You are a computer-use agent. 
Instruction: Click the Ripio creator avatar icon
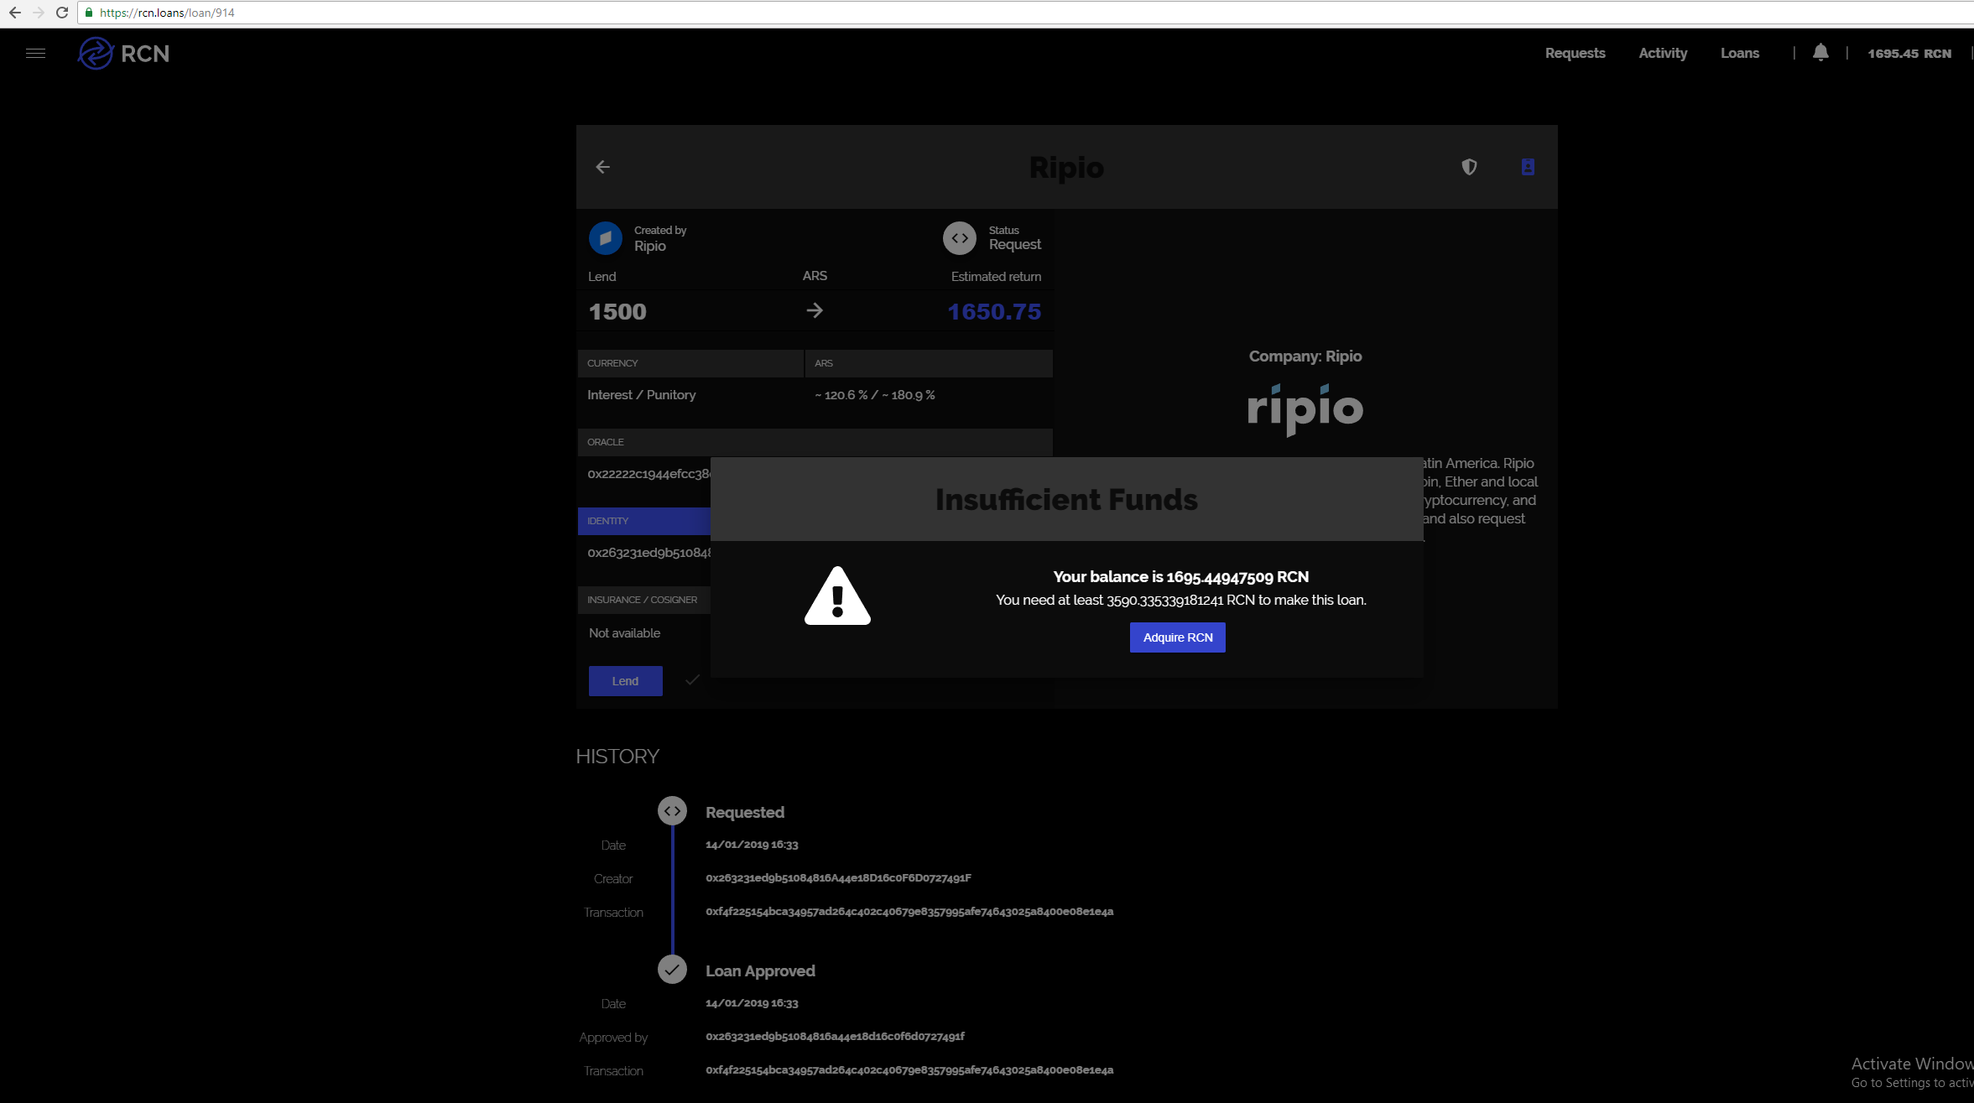pos(605,238)
